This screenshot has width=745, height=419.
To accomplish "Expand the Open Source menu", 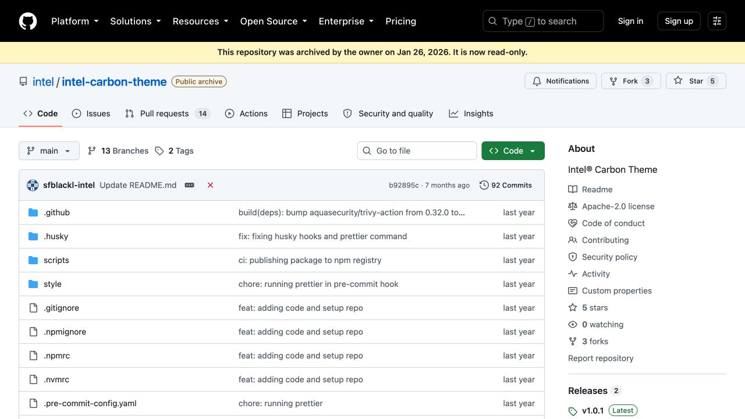I will [274, 21].
